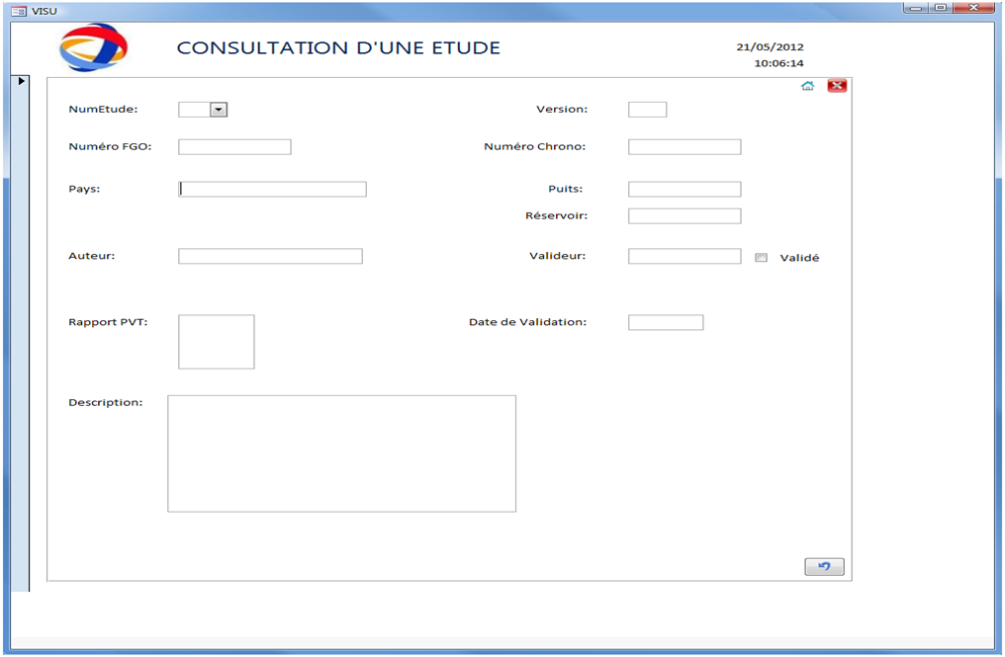Click the home icon in the form

(x=807, y=86)
